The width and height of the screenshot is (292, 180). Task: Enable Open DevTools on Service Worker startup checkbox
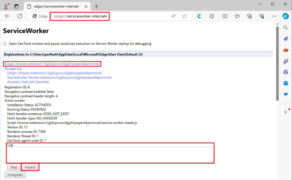click(5, 43)
